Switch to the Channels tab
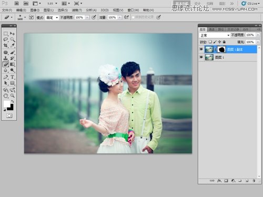263x197 pixels. (x=211, y=29)
